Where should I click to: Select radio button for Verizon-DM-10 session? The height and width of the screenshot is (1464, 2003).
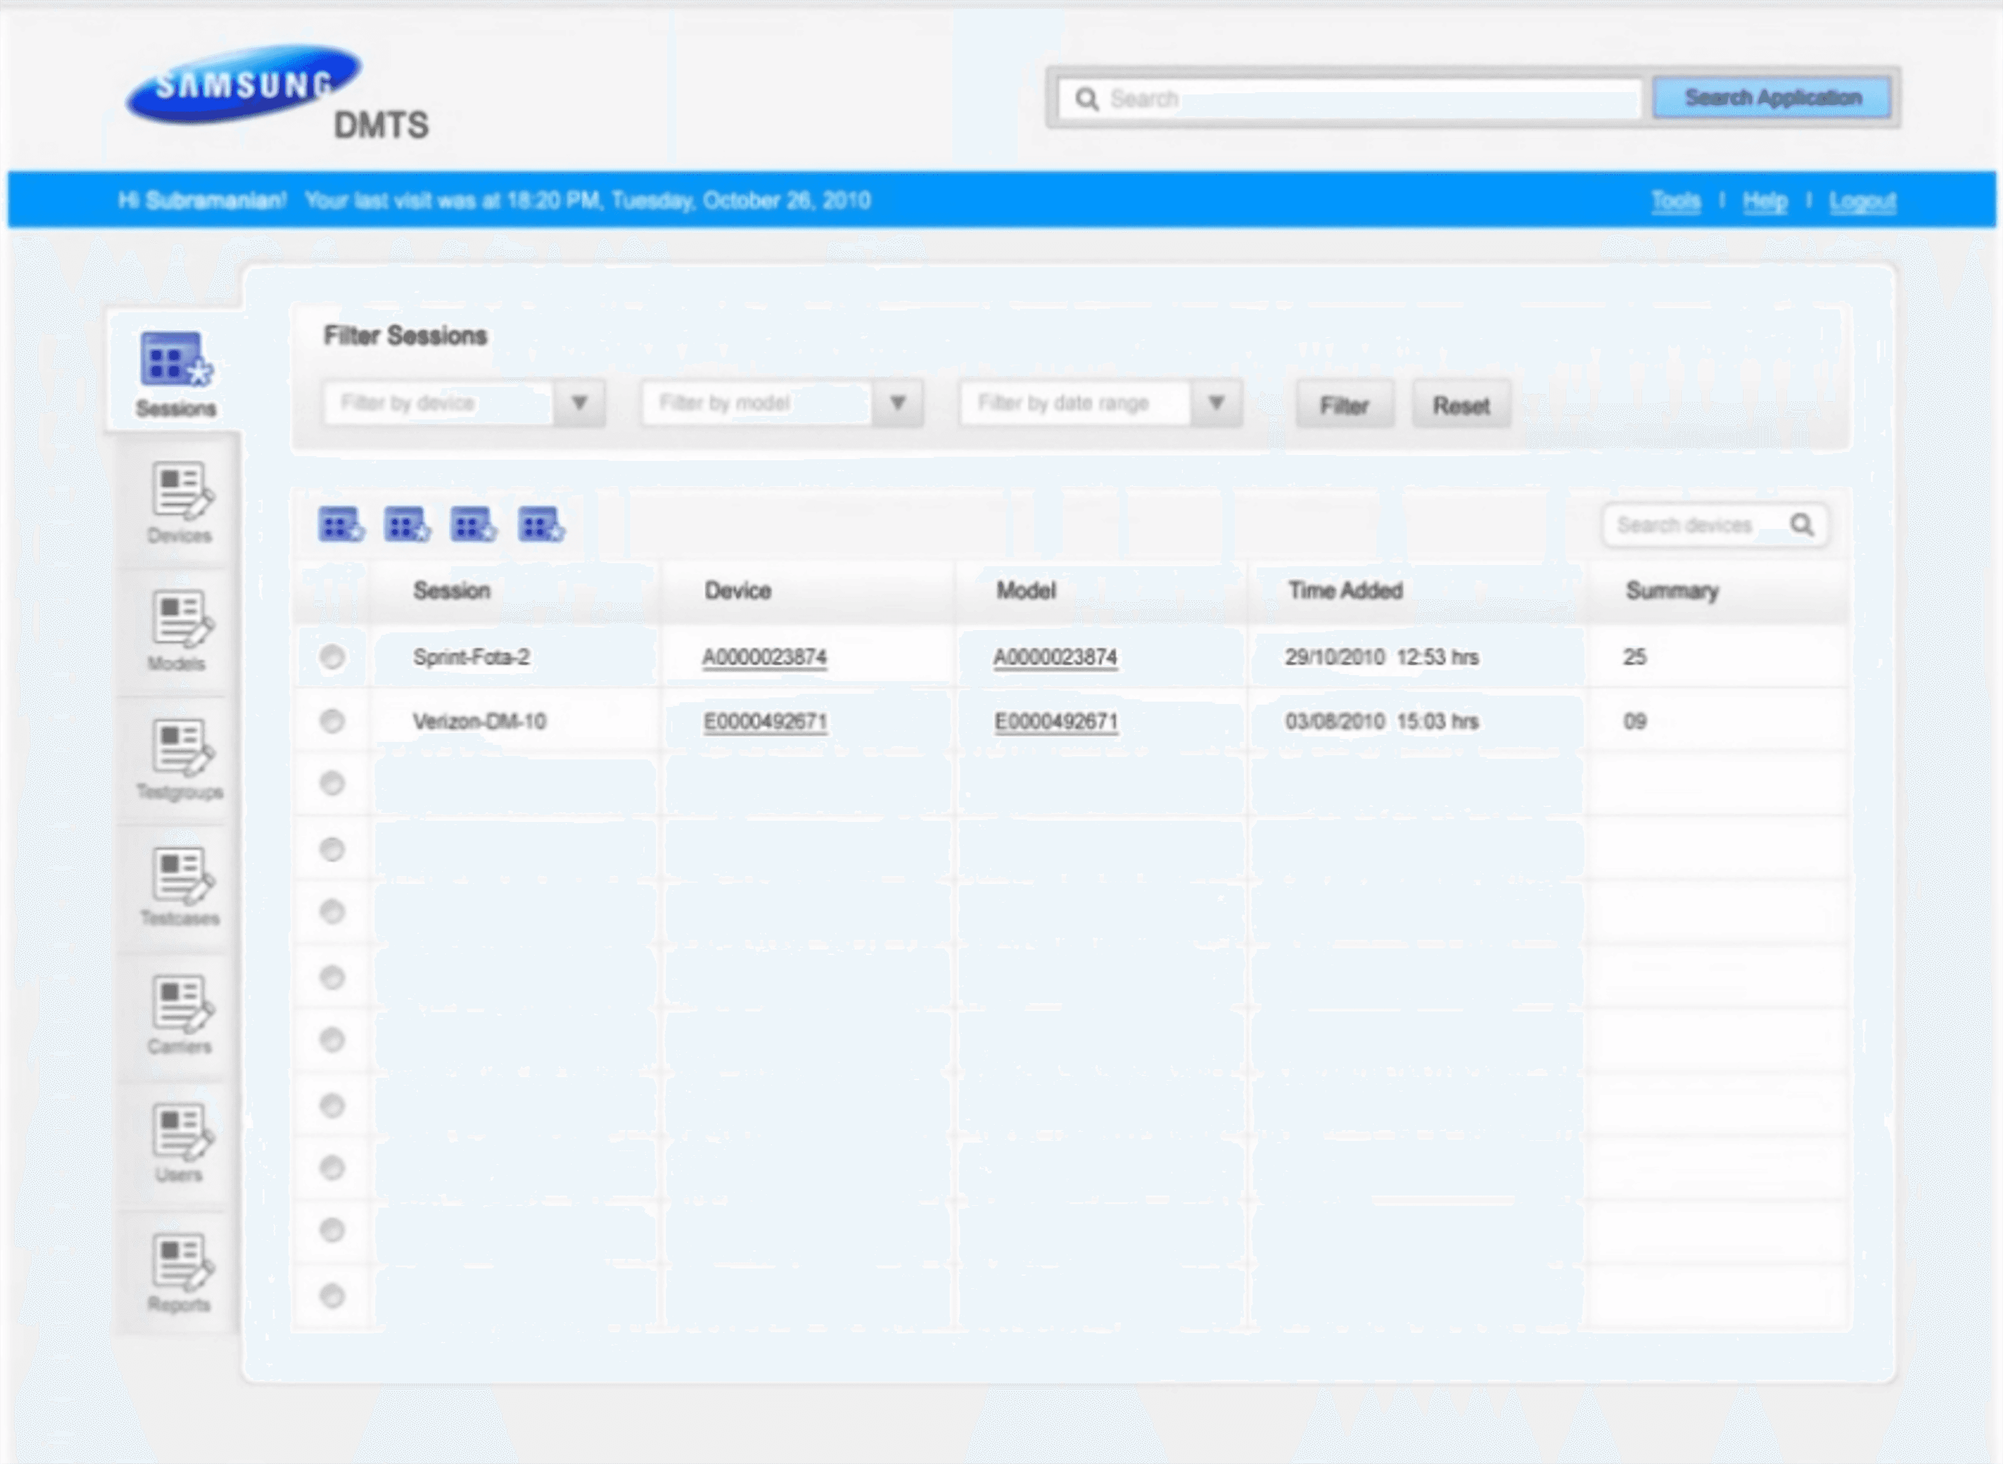(332, 721)
